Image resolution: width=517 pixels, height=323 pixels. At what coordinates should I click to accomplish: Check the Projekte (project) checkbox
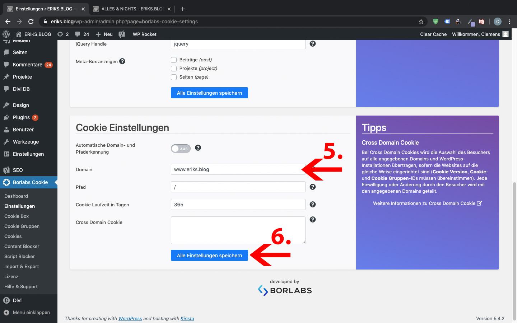point(174,69)
